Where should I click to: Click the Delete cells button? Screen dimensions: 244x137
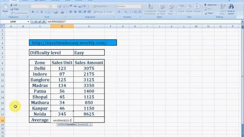[189, 8]
